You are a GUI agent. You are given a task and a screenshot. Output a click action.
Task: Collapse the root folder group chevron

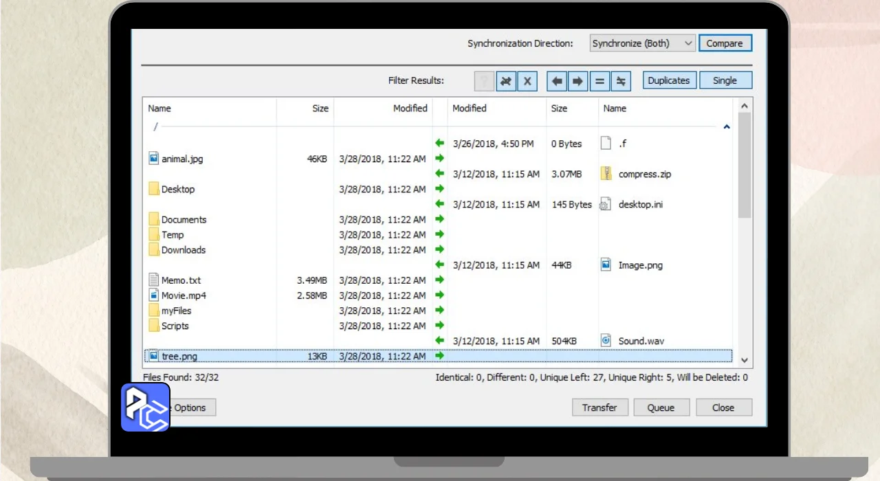coord(727,127)
